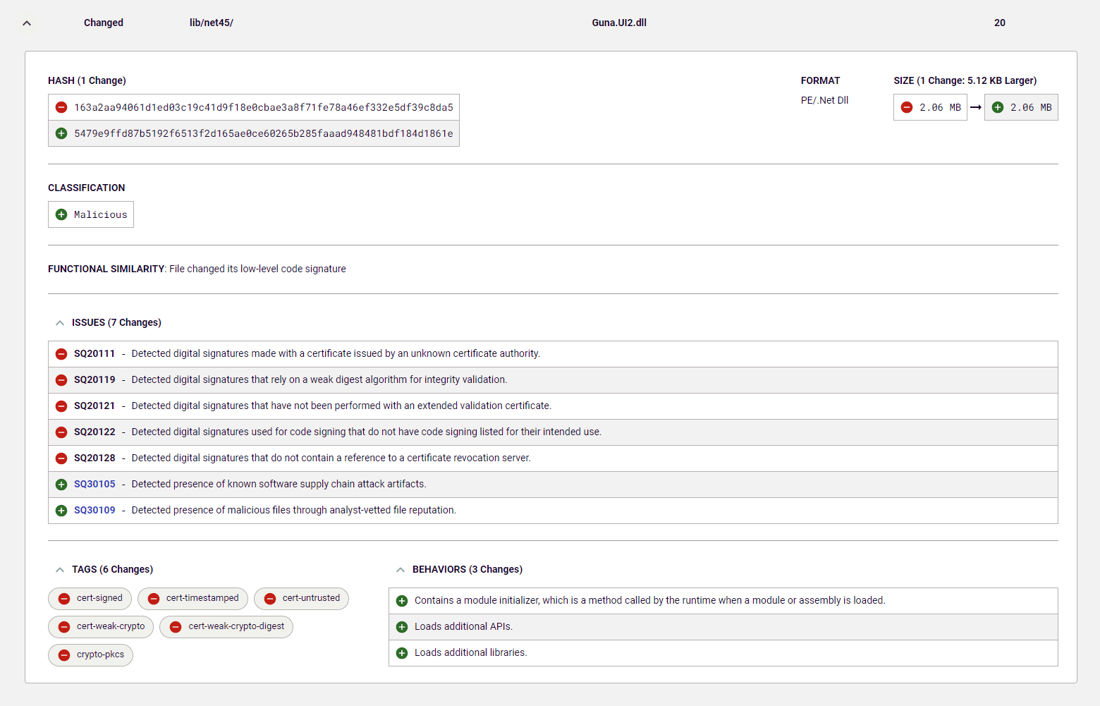Collapse the Guna.UI2.dll changed row
1100x706 pixels.
27,23
